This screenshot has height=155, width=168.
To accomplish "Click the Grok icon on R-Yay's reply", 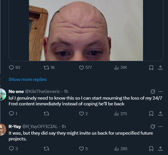I will [153, 127].
